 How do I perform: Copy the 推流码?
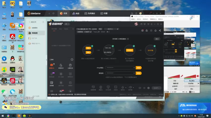[x=139, y=73]
